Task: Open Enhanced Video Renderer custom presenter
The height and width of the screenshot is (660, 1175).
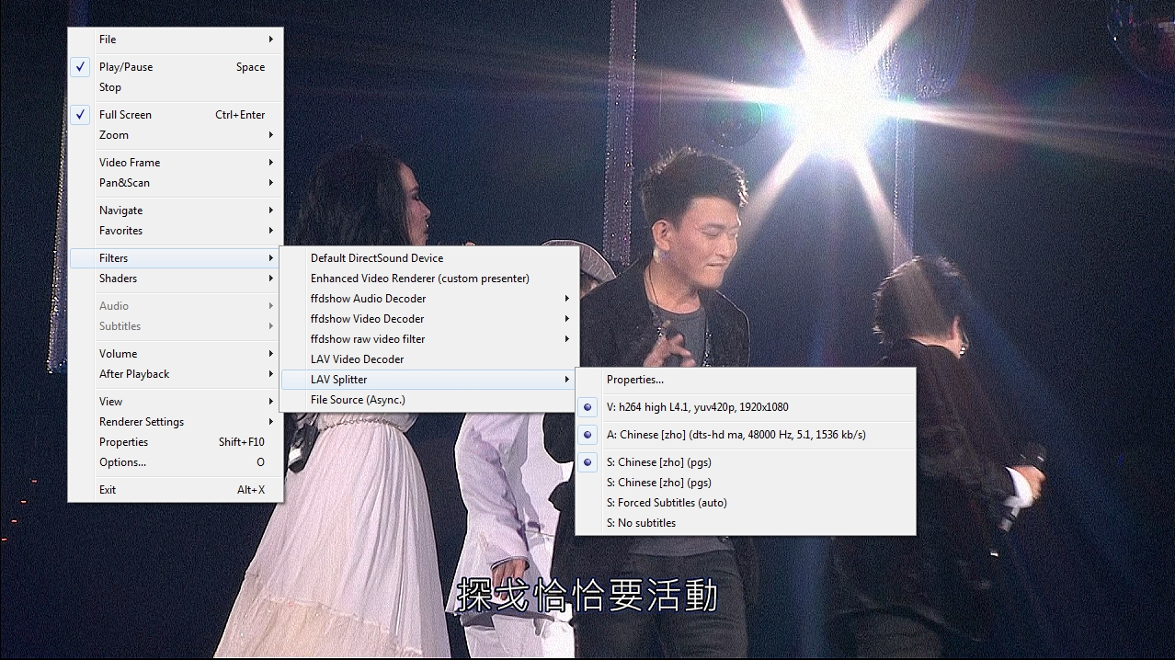Action: coord(419,279)
